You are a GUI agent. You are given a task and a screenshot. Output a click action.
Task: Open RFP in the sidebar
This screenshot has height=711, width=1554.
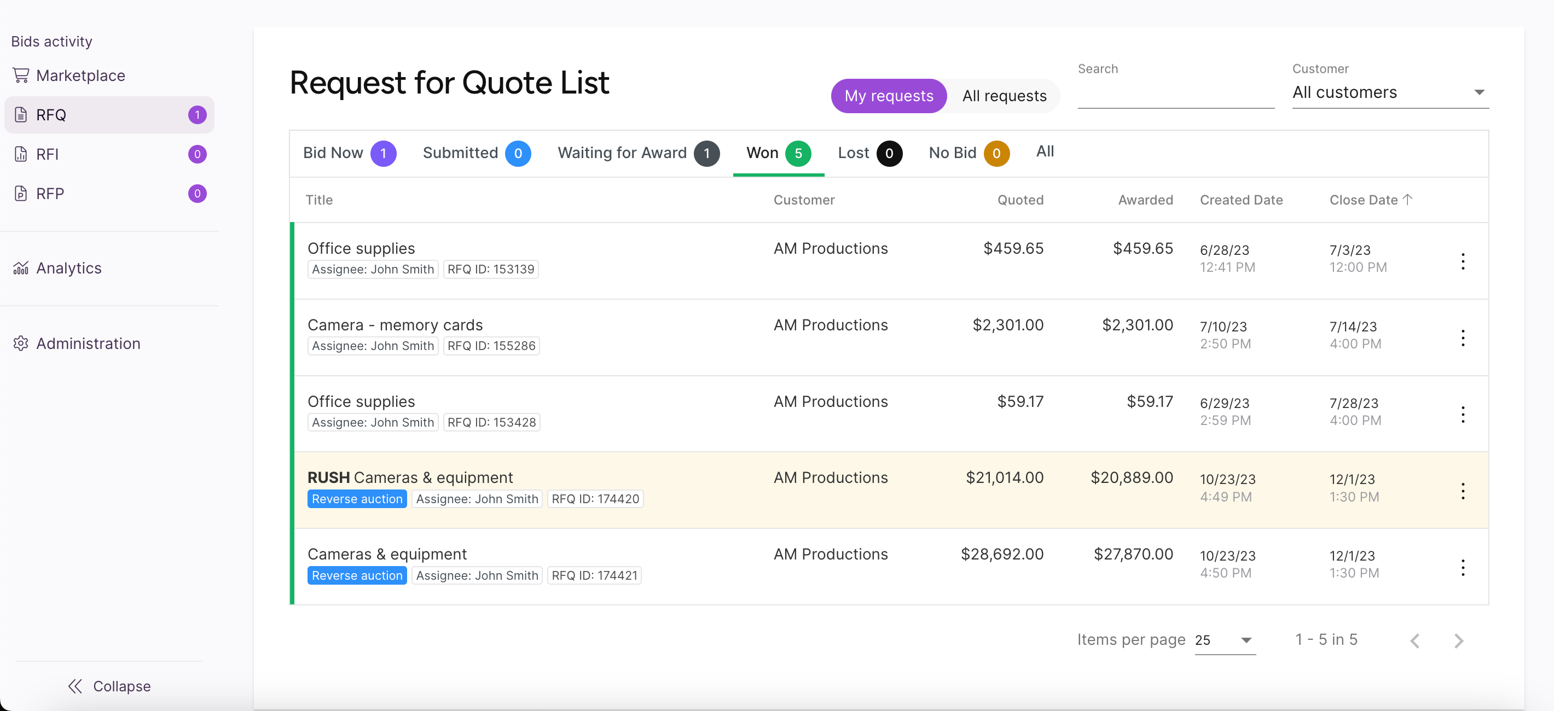tap(109, 193)
